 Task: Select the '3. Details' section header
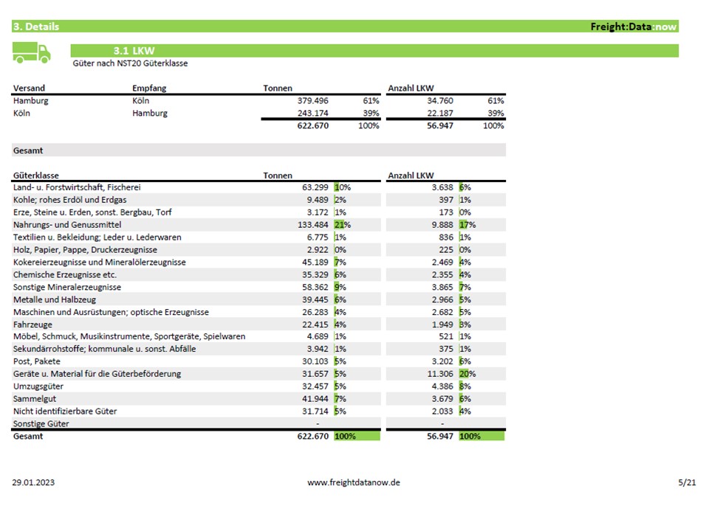coord(36,27)
